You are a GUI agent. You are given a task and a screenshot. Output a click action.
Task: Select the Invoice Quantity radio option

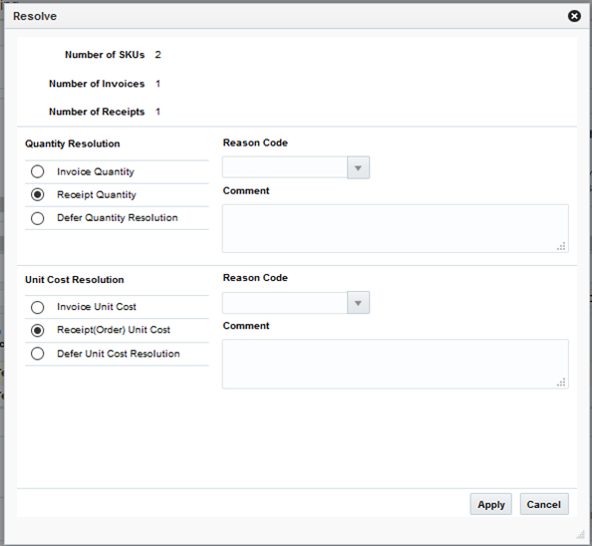(38, 171)
